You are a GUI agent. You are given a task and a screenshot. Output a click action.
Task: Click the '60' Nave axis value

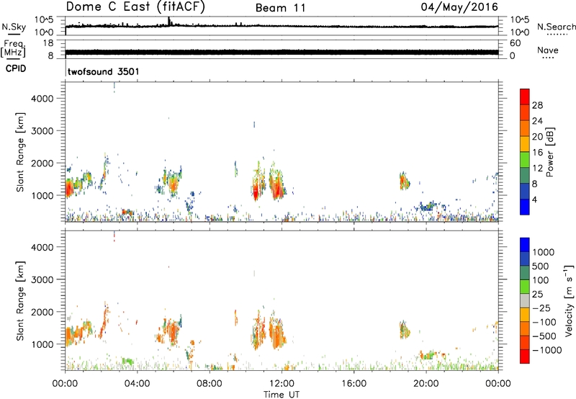(515, 43)
